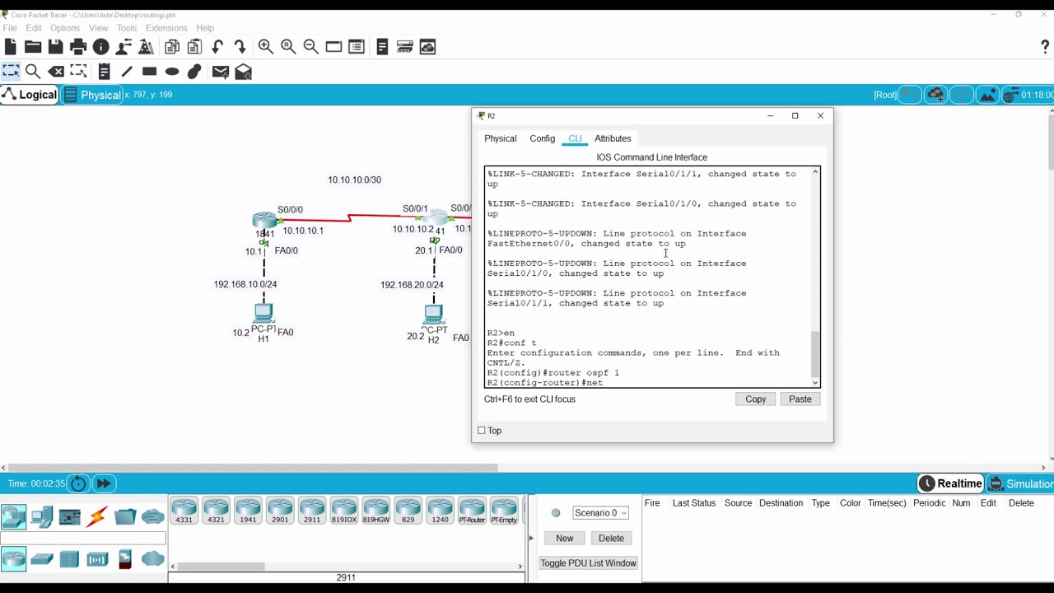Screen dimensions: 1054x593
Task: Open the Help question mark icon
Action: pyautogui.click(x=1045, y=47)
